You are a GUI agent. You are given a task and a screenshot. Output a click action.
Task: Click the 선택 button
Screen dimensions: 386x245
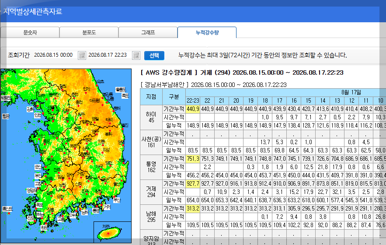click(154, 55)
